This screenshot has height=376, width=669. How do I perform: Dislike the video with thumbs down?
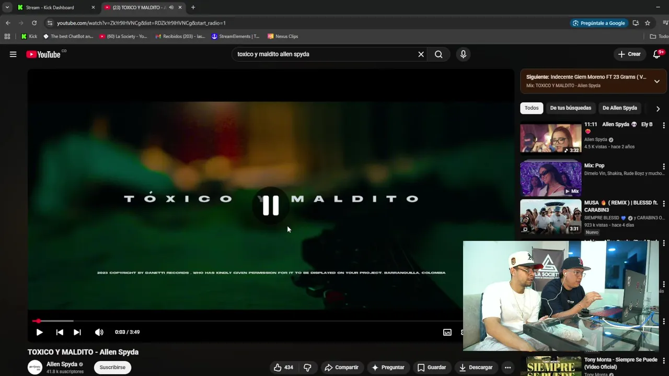pyautogui.click(x=307, y=368)
